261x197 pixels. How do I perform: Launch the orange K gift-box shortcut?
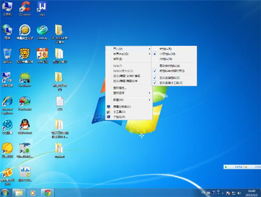click(x=7, y=176)
